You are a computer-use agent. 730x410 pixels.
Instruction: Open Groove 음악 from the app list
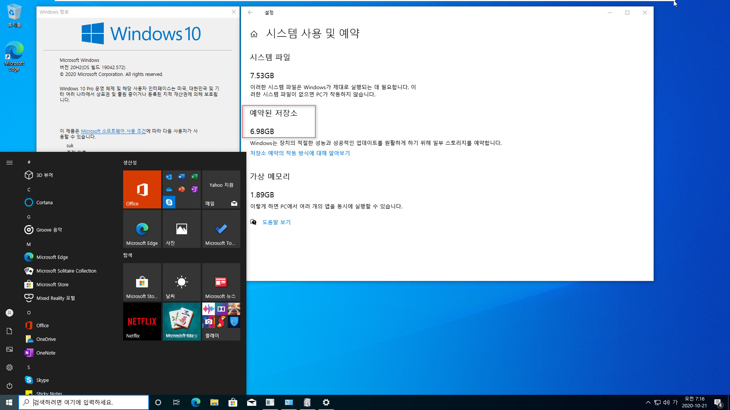coord(68,230)
